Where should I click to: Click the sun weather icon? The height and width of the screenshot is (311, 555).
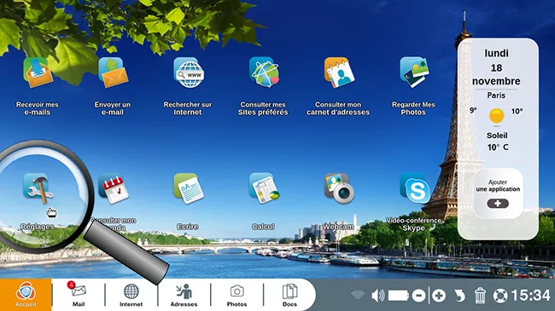pyautogui.click(x=497, y=116)
